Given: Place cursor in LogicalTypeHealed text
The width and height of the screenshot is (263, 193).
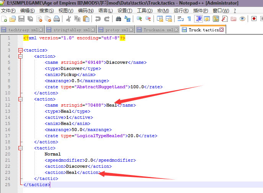Looking at the screenshot, I should coord(100,136).
